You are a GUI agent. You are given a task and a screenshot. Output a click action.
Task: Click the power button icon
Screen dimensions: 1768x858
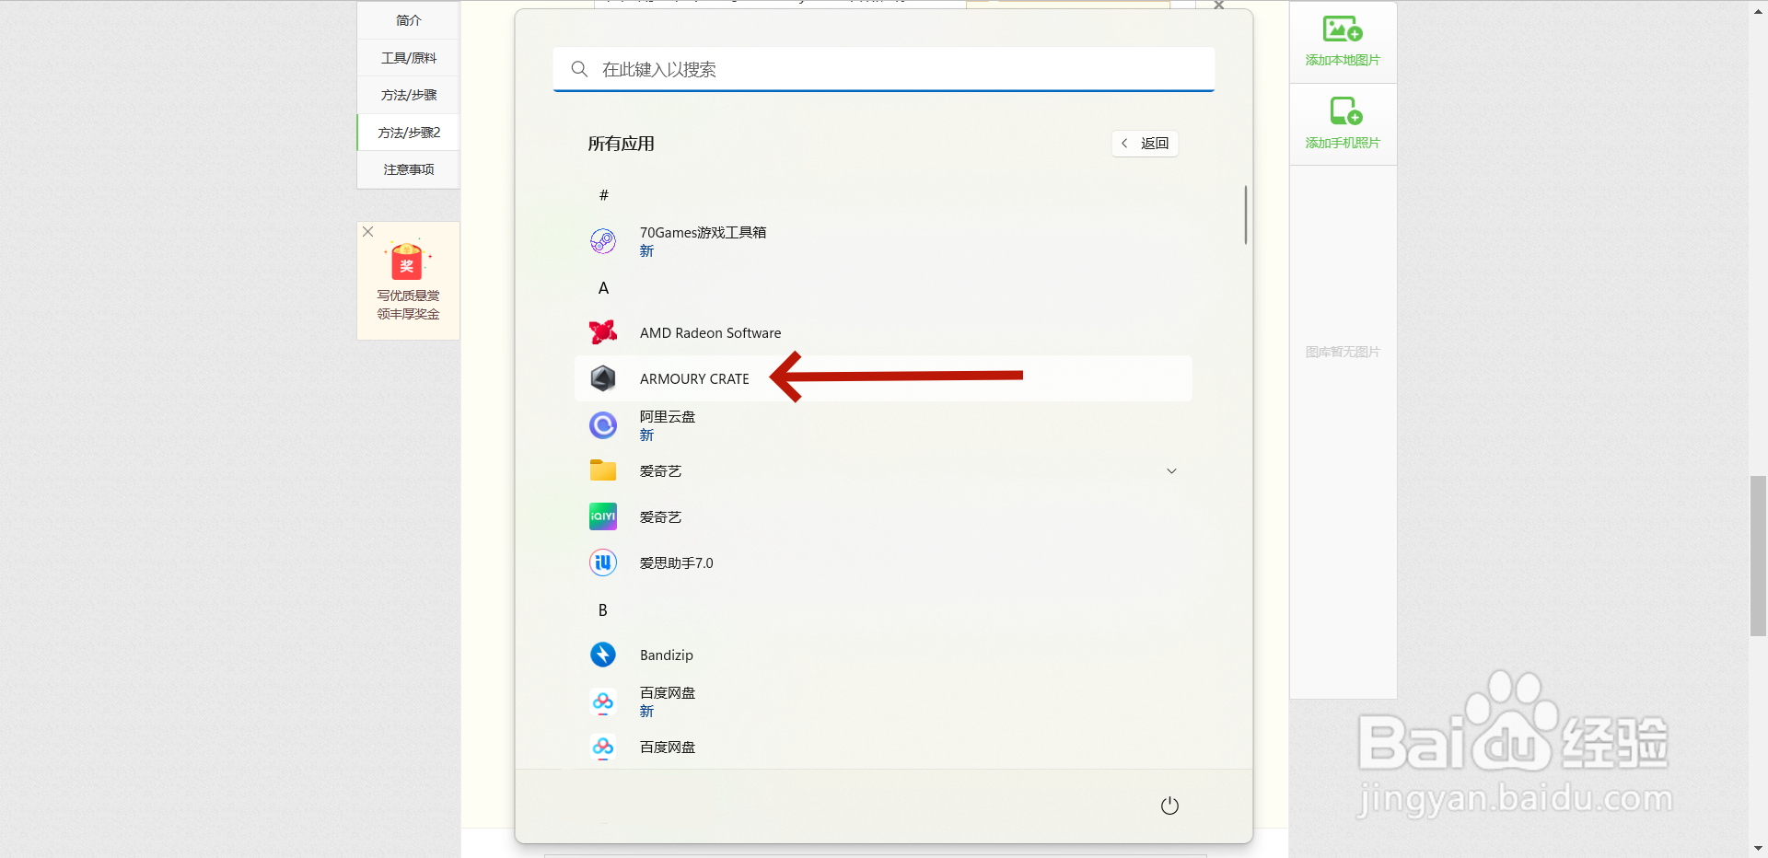pyautogui.click(x=1169, y=806)
